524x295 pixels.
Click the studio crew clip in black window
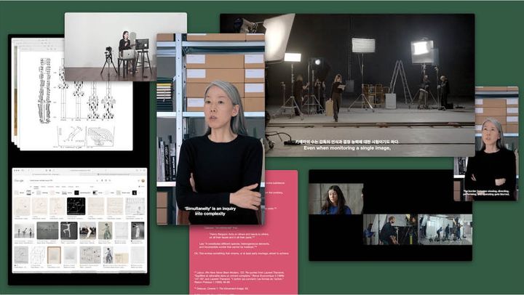[x=444, y=229]
